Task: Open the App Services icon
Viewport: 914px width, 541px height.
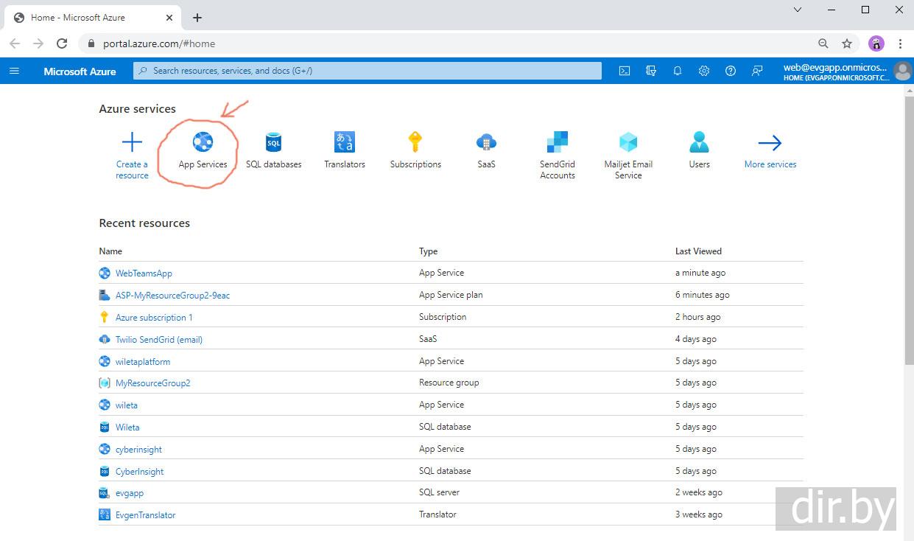Action: pos(203,142)
